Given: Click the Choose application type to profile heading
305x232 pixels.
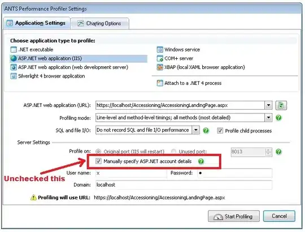Looking at the screenshot, I should tap(53, 41).
